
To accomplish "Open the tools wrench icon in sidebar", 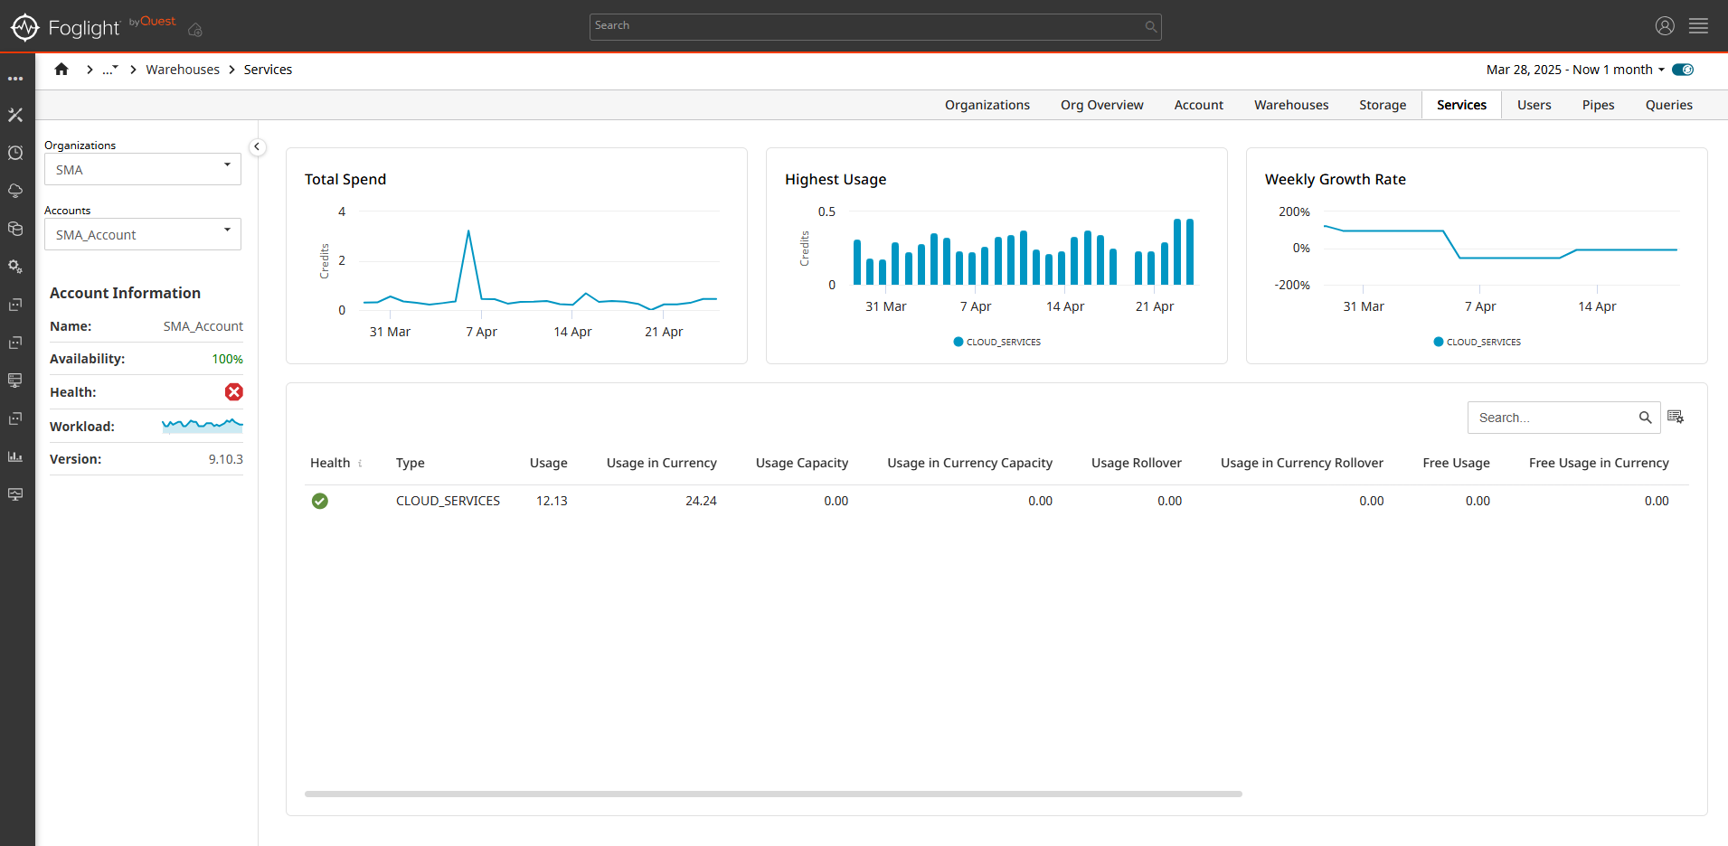I will click(15, 115).
